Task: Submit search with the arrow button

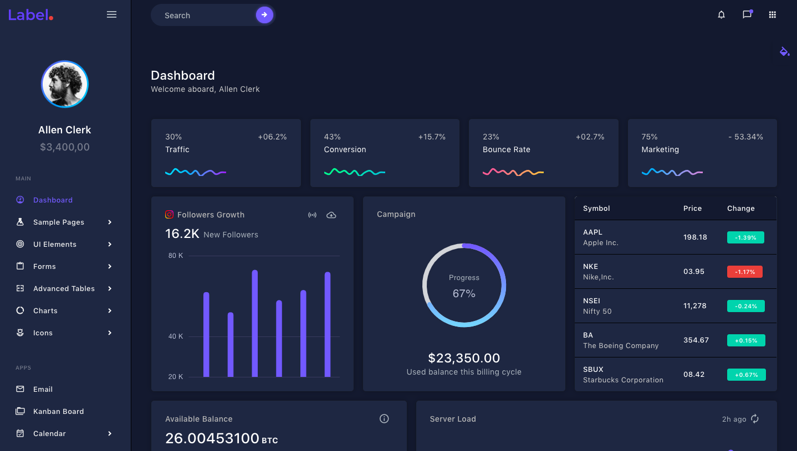Action: pyautogui.click(x=264, y=15)
